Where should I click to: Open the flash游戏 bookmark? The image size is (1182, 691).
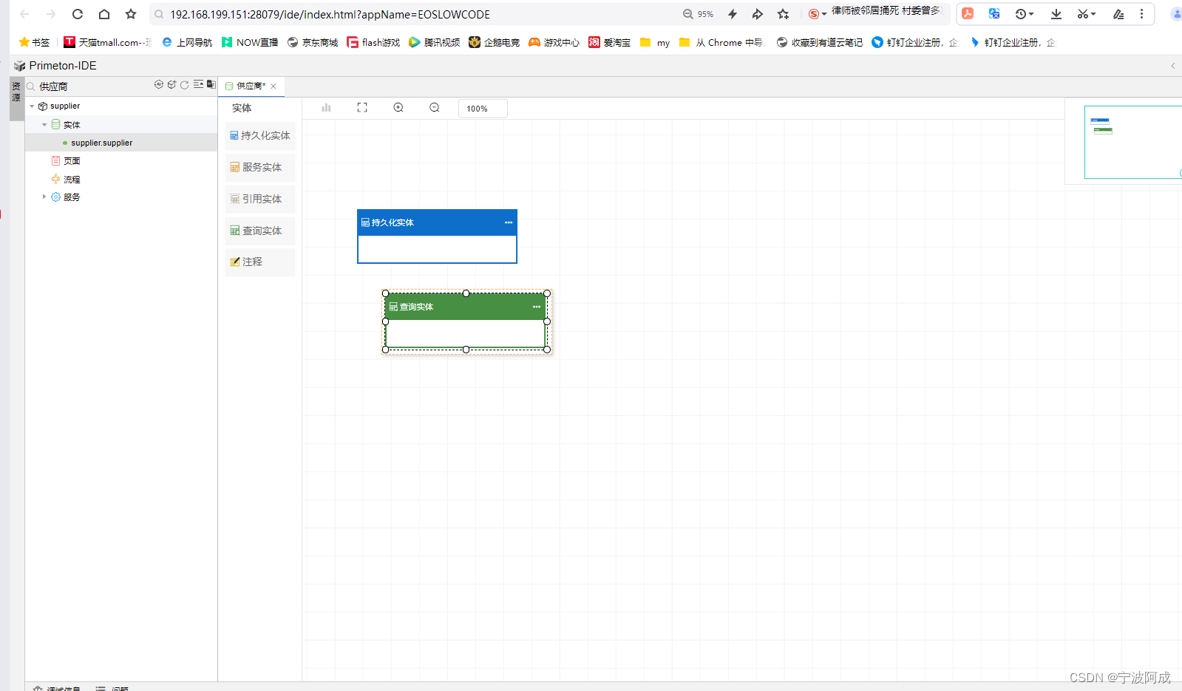[x=373, y=42]
